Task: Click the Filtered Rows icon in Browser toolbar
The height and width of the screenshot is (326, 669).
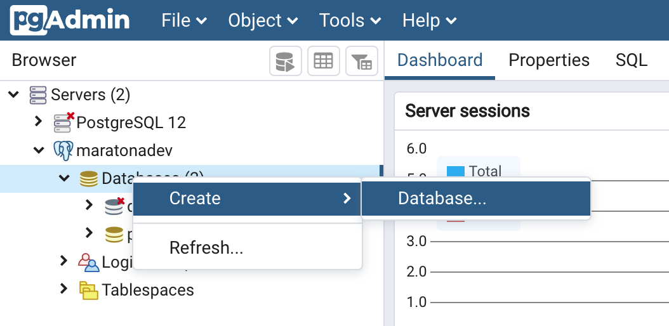Action: [x=362, y=61]
